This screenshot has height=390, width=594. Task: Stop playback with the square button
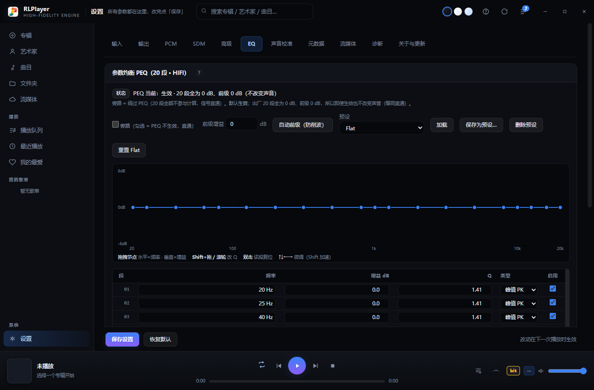[332, 366]
